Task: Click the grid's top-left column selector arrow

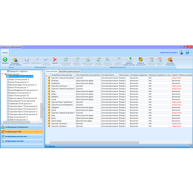Action: (47, 75)
